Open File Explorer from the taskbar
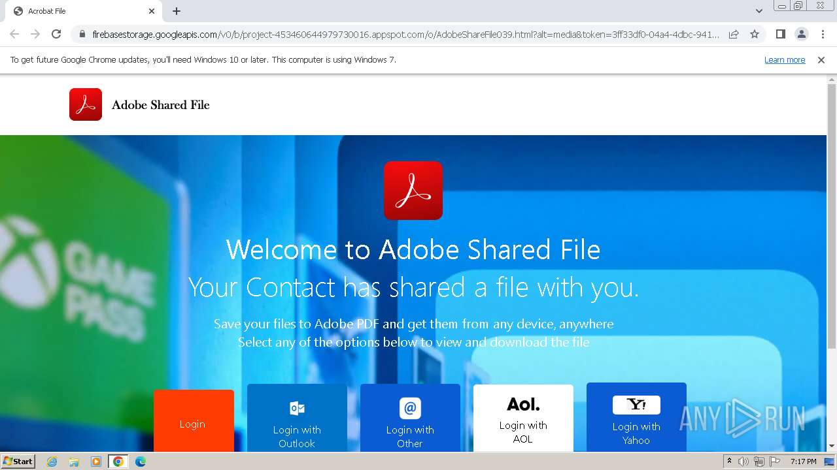 74,462
